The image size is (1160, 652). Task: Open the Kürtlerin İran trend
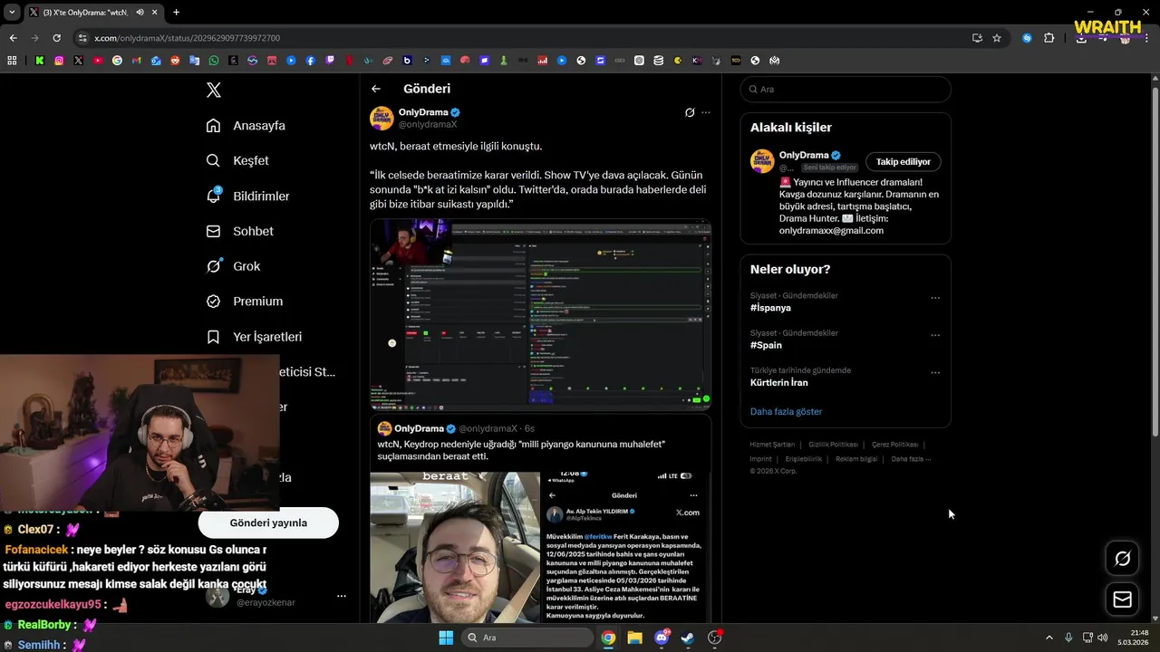point(779,382)
